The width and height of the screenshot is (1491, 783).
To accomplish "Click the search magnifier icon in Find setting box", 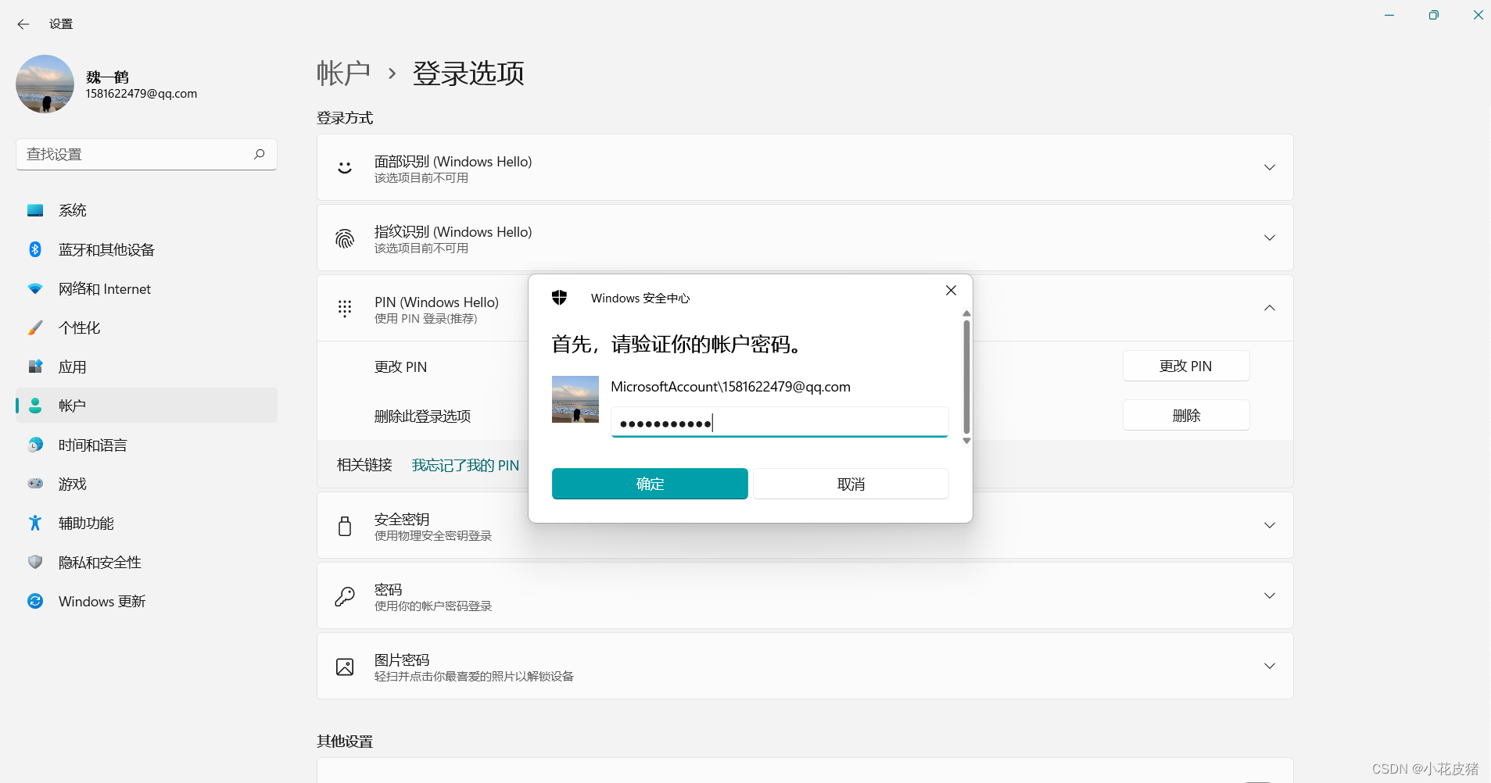I will click(x=260, y=154).
